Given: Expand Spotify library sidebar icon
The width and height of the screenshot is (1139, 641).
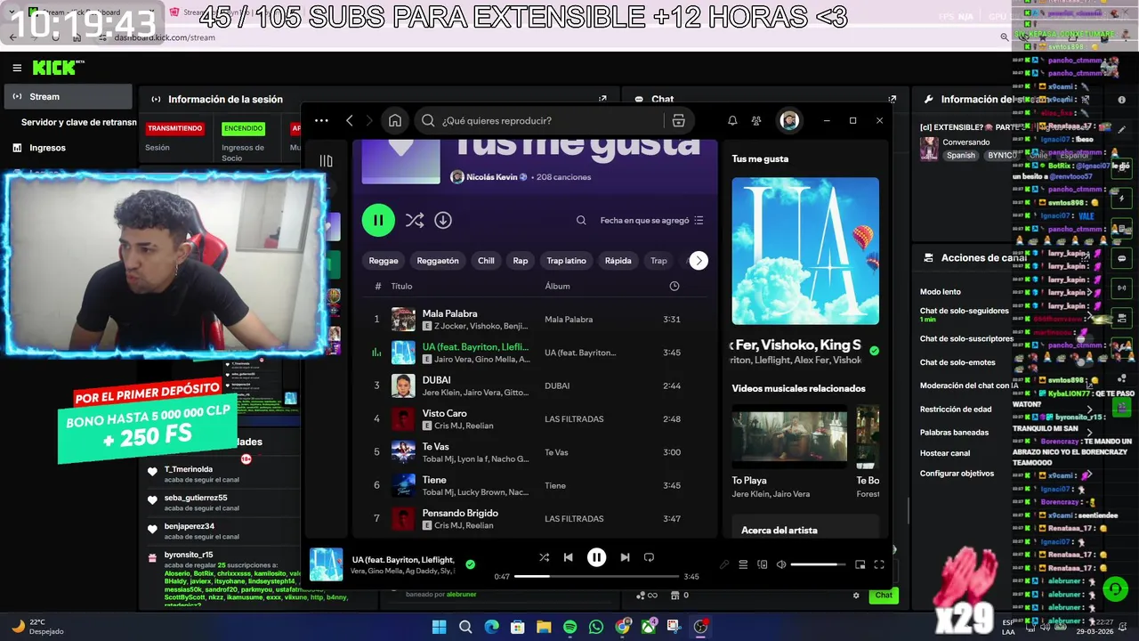Looking at the screenshot, I should tap(326, 161).
